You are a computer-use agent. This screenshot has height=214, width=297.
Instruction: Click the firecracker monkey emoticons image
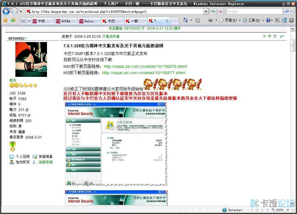(173, 84)
